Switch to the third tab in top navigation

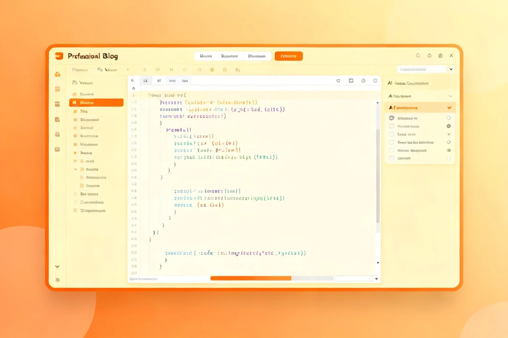coord(257,56)
